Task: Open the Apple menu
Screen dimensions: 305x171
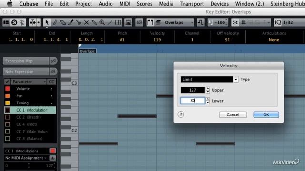Action: point(10,4)
